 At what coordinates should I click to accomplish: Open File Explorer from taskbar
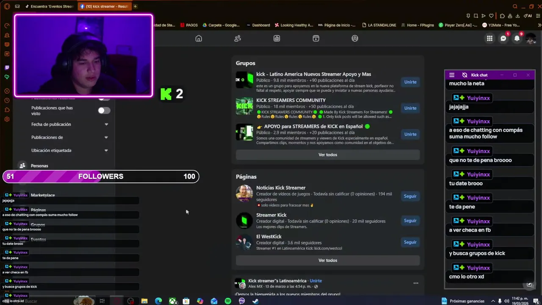(144, 301)
